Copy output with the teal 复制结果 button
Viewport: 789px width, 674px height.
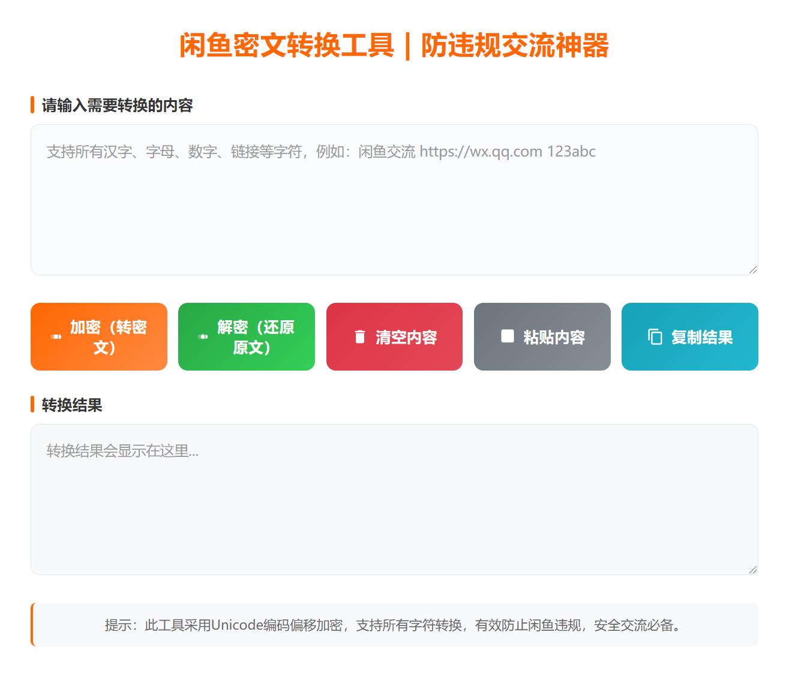tap(689, 337)
